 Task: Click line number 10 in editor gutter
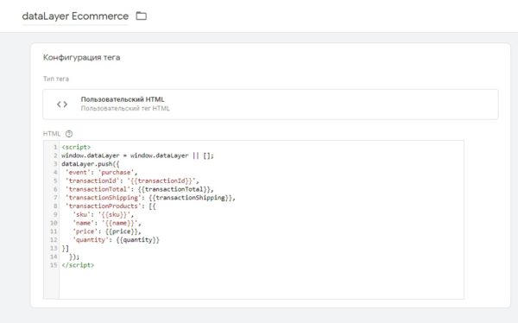tap(54, 223)
